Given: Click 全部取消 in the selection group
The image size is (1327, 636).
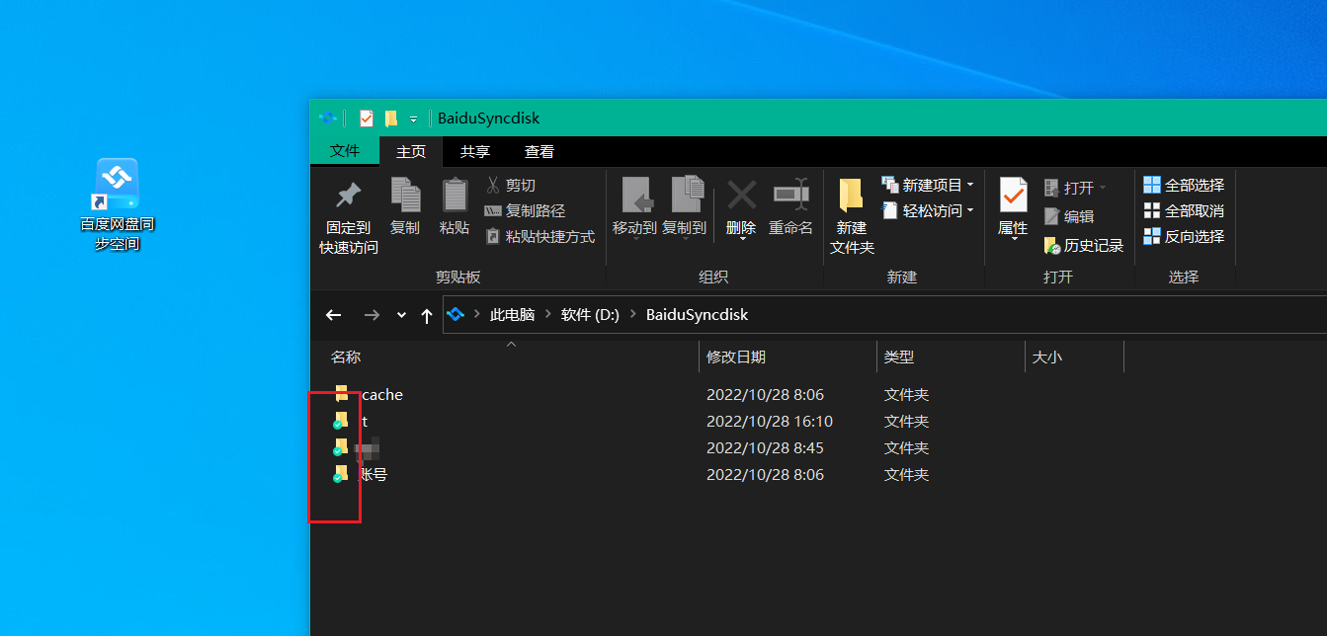Looking at the screenshot, I should click(1184, 210).
